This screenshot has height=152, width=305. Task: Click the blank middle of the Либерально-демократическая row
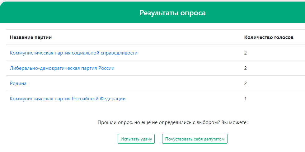[x=179, y=68]
